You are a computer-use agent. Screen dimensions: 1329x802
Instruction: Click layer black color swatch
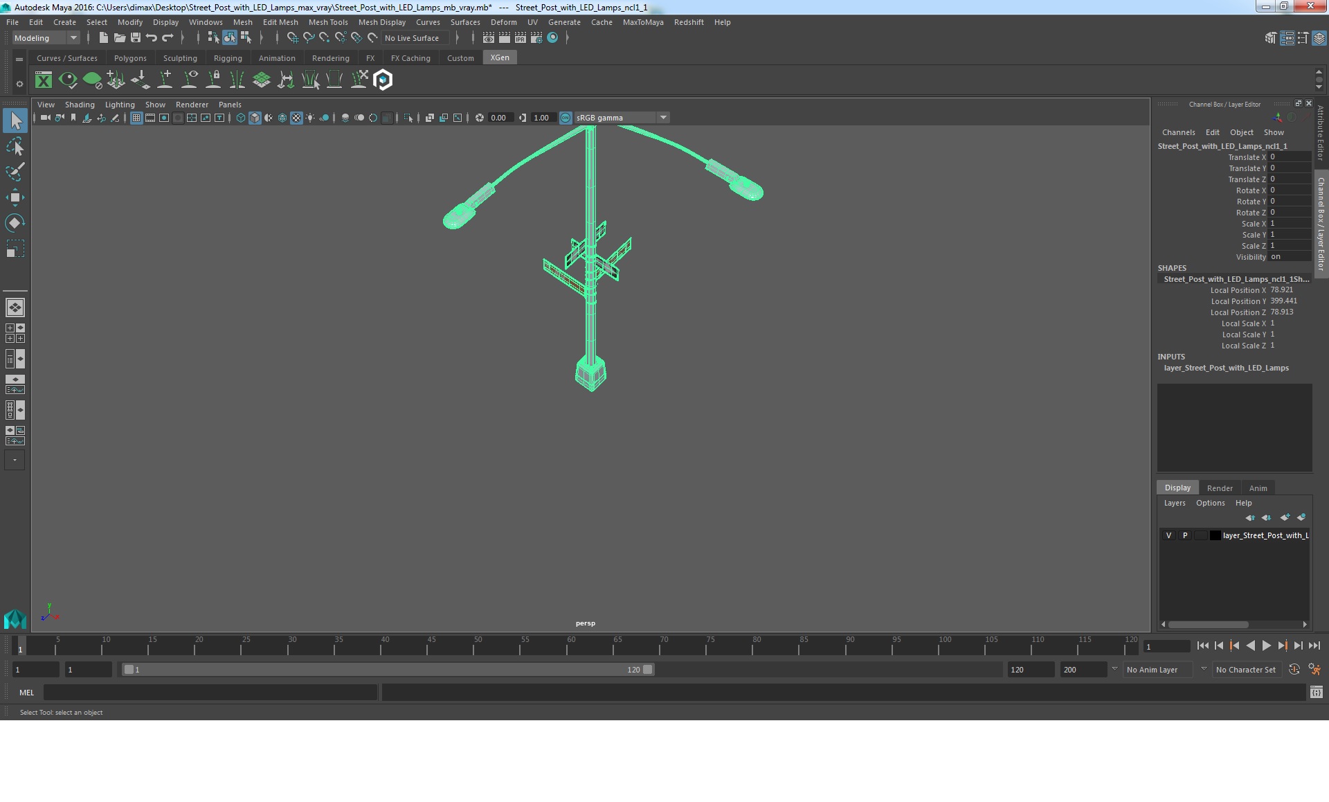(1215, 535)
